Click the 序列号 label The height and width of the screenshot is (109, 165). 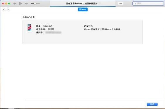click(40, 32)
